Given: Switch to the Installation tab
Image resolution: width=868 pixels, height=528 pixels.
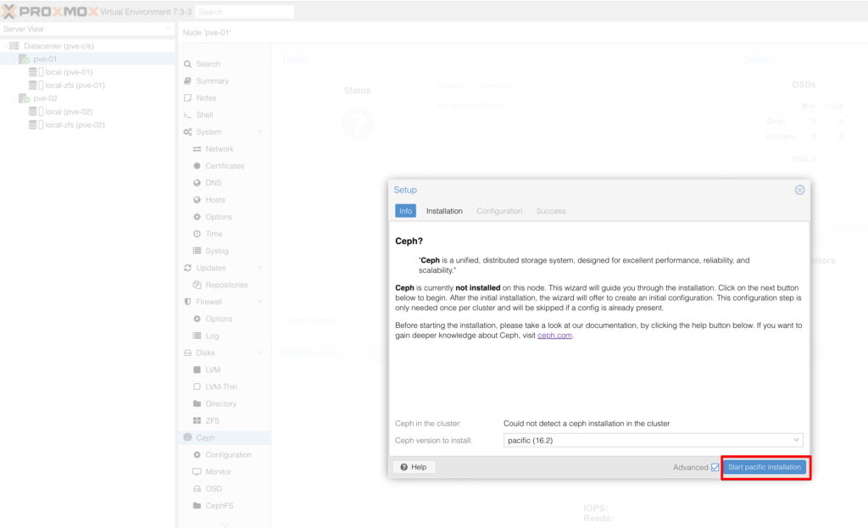Looking at the screenshot, I should pyautogui.click(x=444, y=211).
